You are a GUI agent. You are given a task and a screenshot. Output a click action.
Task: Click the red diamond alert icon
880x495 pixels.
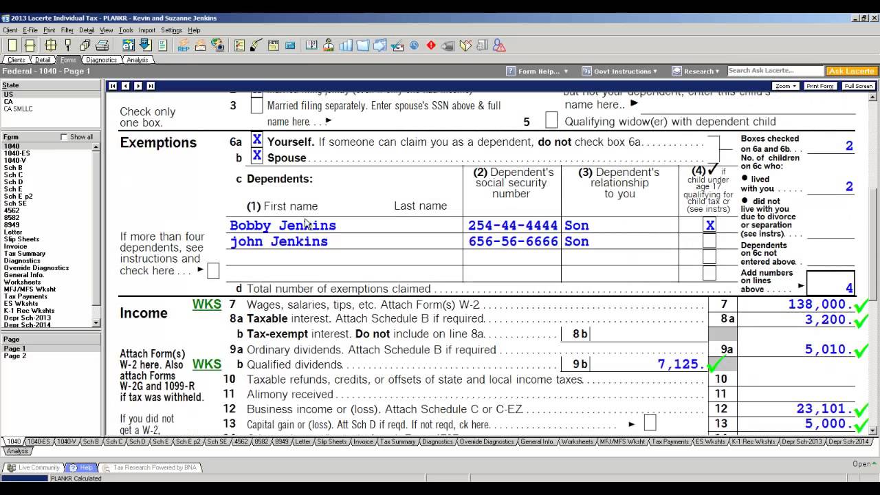click(x=431, y=45)
